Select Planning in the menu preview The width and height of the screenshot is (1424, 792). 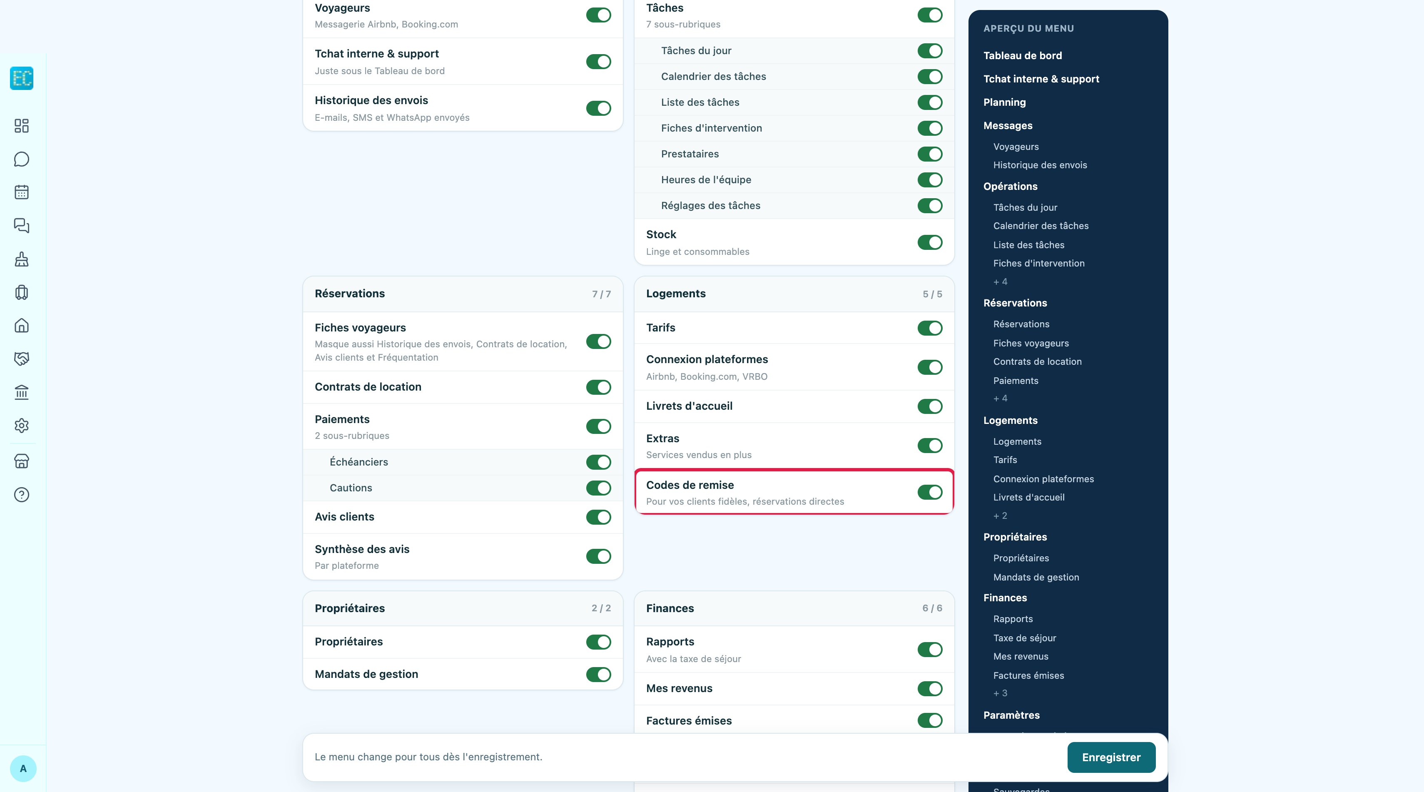coord(1004,102)
